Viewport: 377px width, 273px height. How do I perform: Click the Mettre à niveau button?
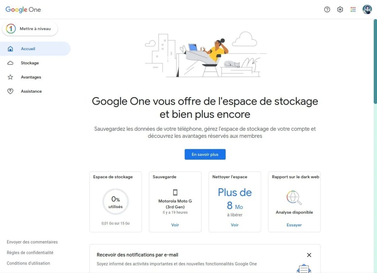[30, 29]
